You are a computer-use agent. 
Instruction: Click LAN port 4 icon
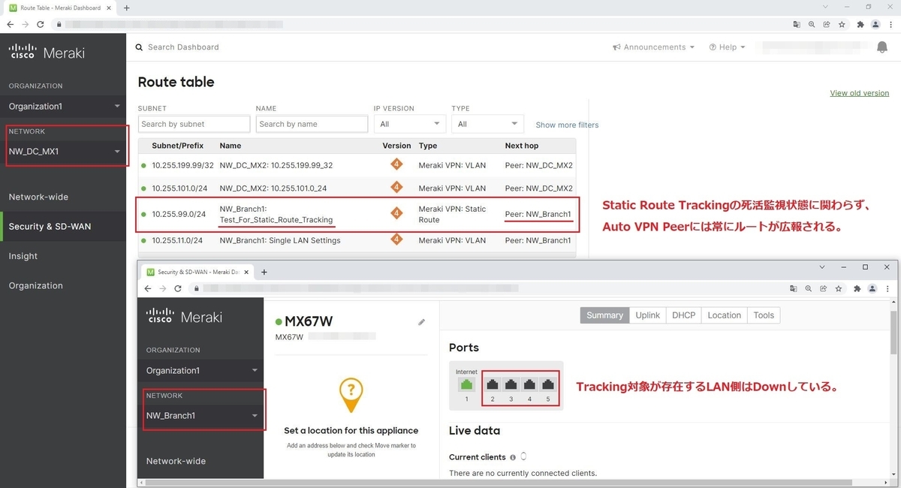pos(529,384)
